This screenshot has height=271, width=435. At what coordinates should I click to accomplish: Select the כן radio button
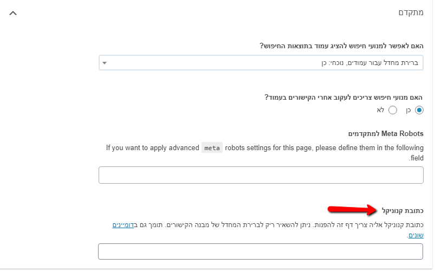(x=419, y=110)
